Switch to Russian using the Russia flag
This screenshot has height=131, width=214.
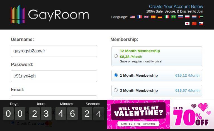point(181,17)
